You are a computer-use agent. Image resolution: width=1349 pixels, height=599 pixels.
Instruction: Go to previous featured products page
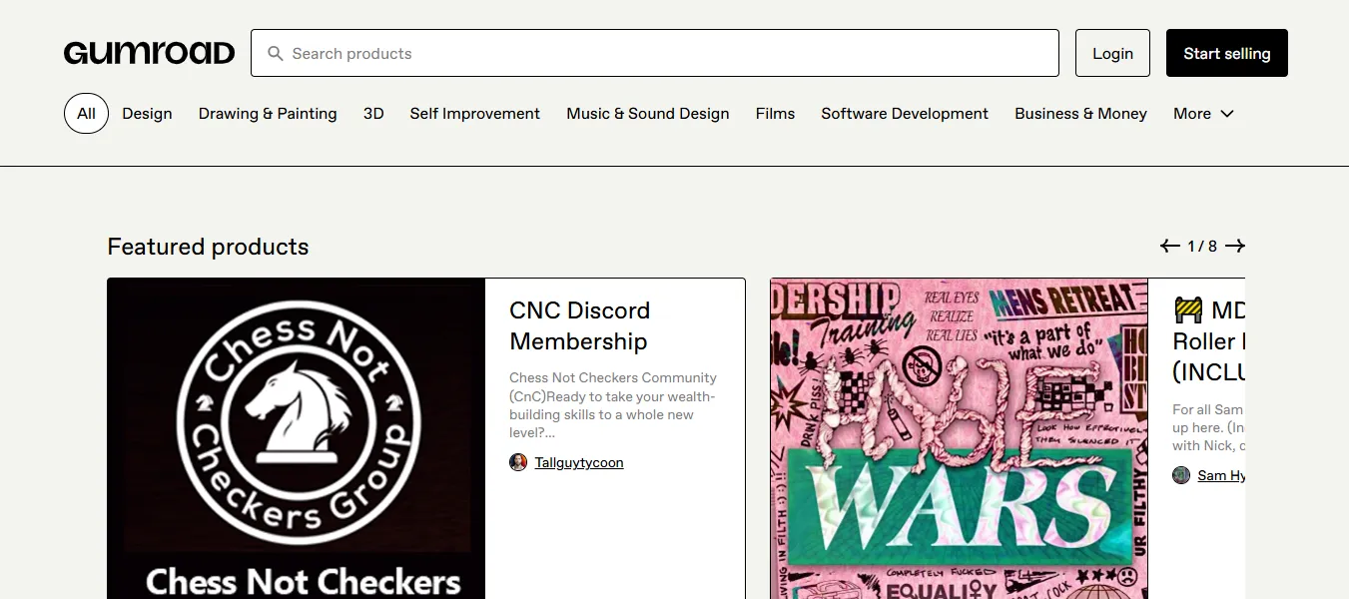1169,246
